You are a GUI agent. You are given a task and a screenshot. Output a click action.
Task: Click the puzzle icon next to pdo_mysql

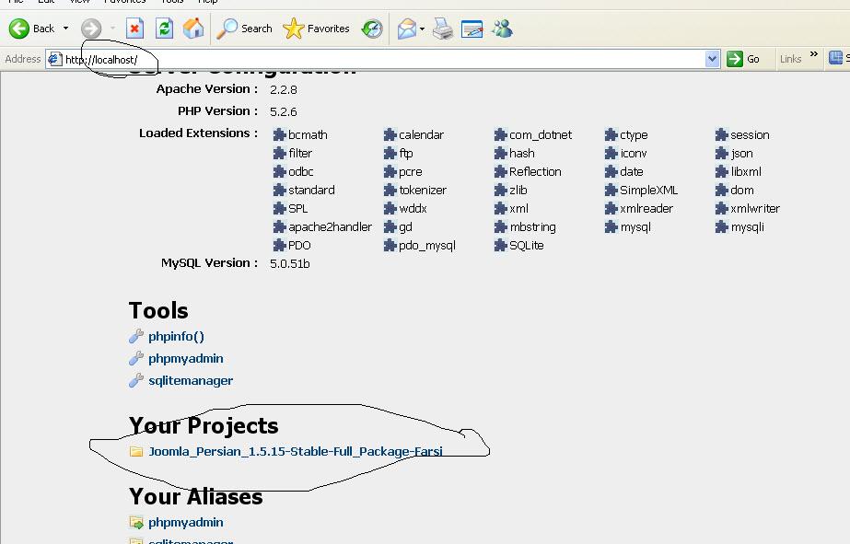[390, 245]
